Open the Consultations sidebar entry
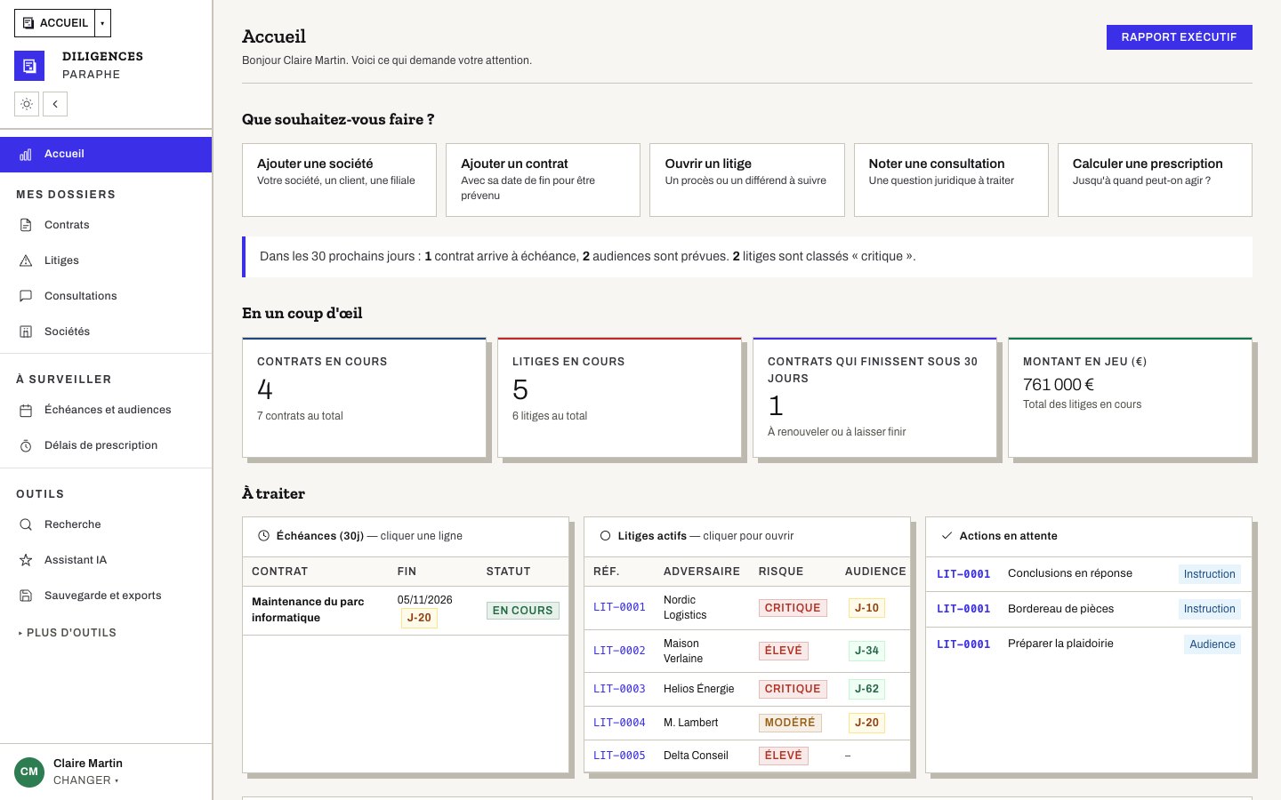The image size is (1281, 800). (x=106, y=296)
